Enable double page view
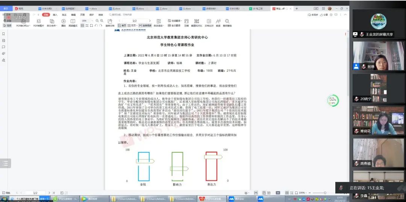 pyautogui.click(x=132, y=26)
